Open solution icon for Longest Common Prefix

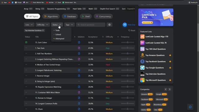click(79, 104)
